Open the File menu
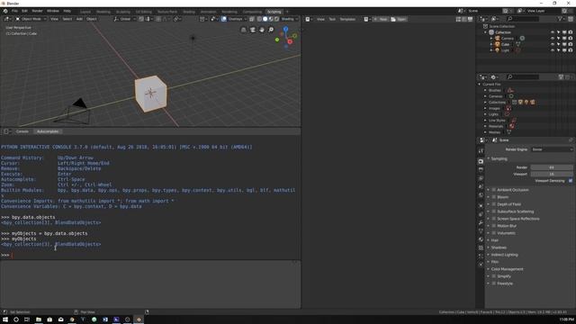This screenshot has width=576, height=324. click(x=14, y=11)
